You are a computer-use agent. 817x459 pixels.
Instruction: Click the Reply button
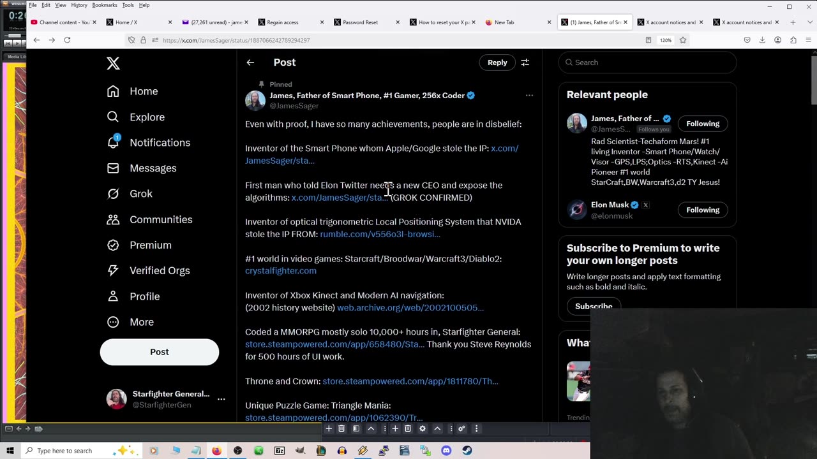point(497,62)
